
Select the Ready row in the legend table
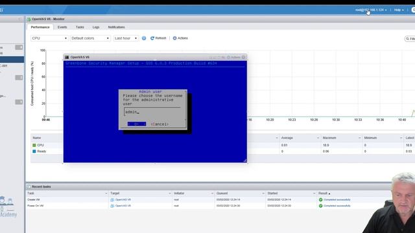223,151
